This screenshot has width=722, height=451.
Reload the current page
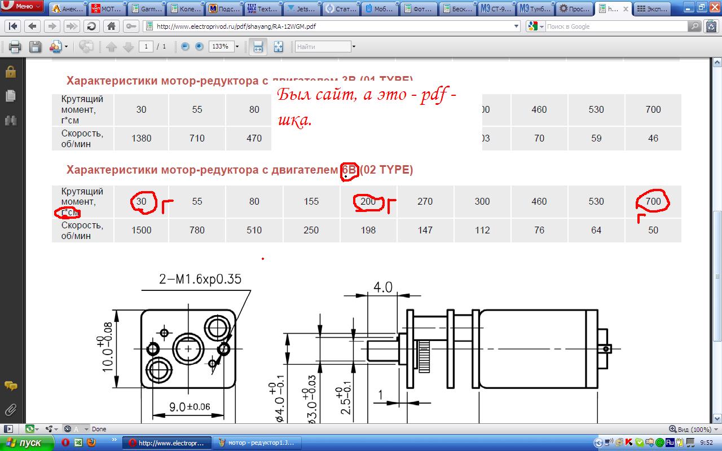91,26
